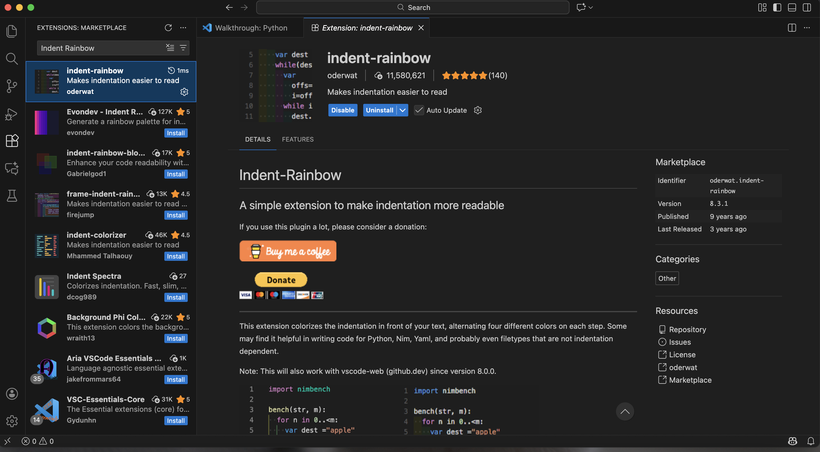Switch to the FEATURES tab
The height and width of the screenshot is (452, 820).
298,140
